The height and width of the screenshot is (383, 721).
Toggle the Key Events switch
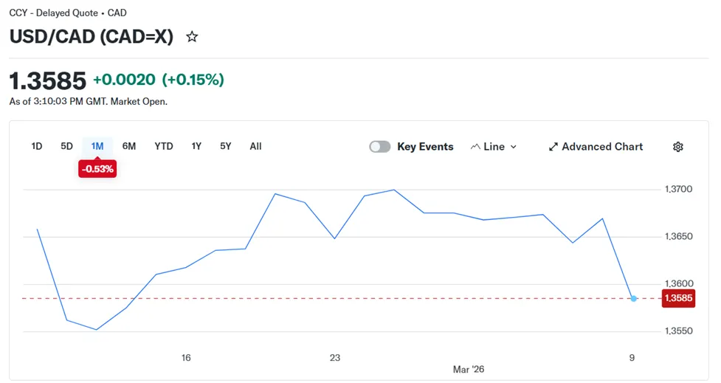pos(380,147)
